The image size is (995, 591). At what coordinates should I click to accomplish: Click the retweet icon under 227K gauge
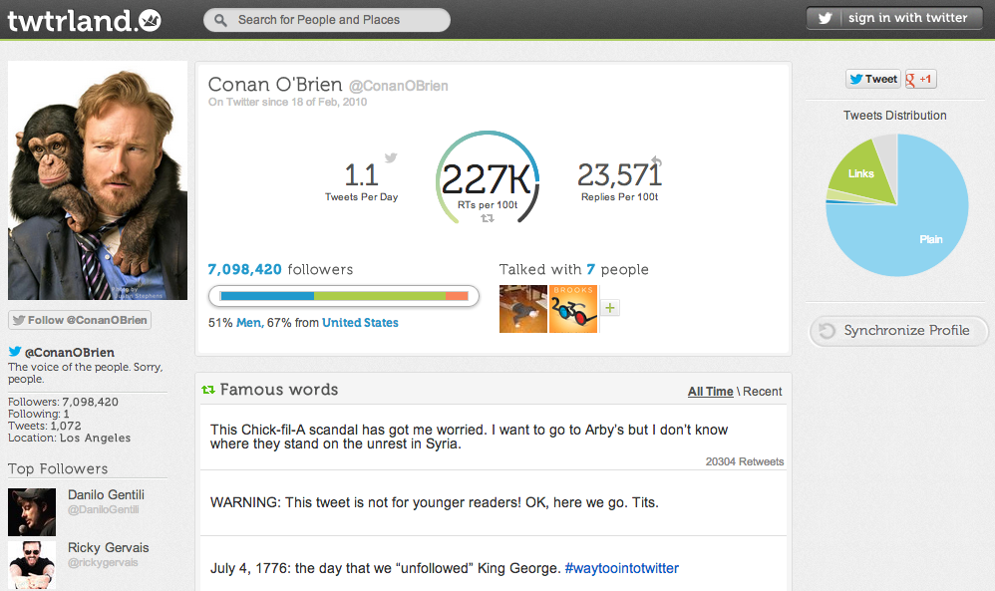(x=488, y=217)
